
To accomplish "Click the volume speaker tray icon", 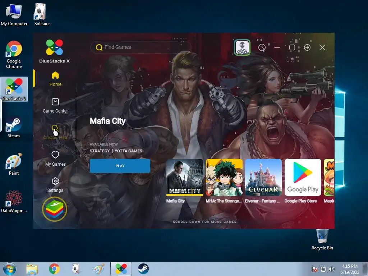I will click(331, 270).
